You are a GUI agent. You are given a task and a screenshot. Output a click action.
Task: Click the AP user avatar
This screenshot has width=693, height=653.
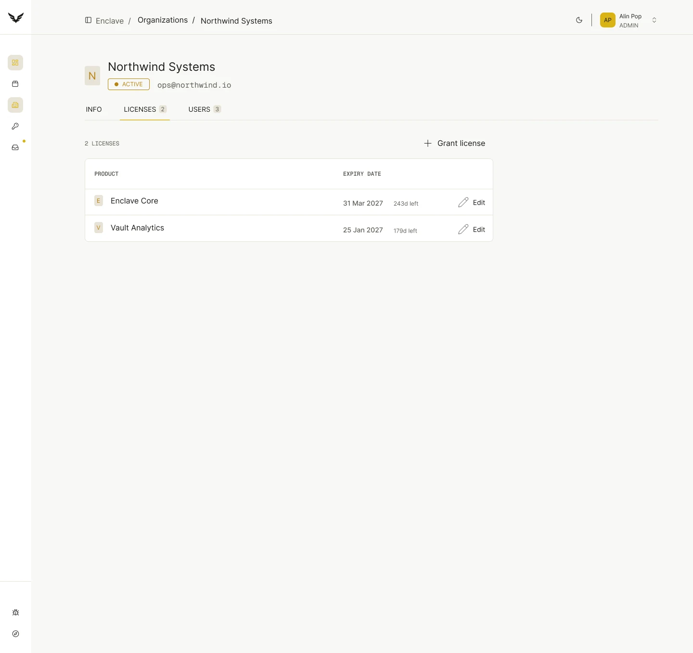point(608,20)
